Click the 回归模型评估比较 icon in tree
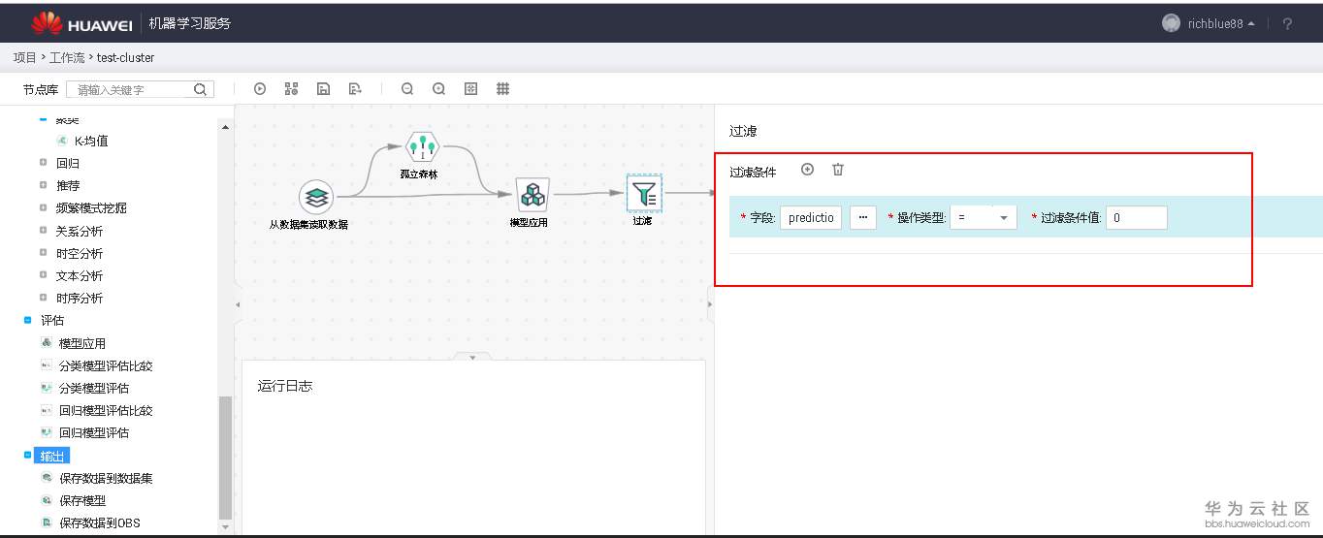Screen dimensions: 1323x538 pyautogui.click(x=46, y=410)
